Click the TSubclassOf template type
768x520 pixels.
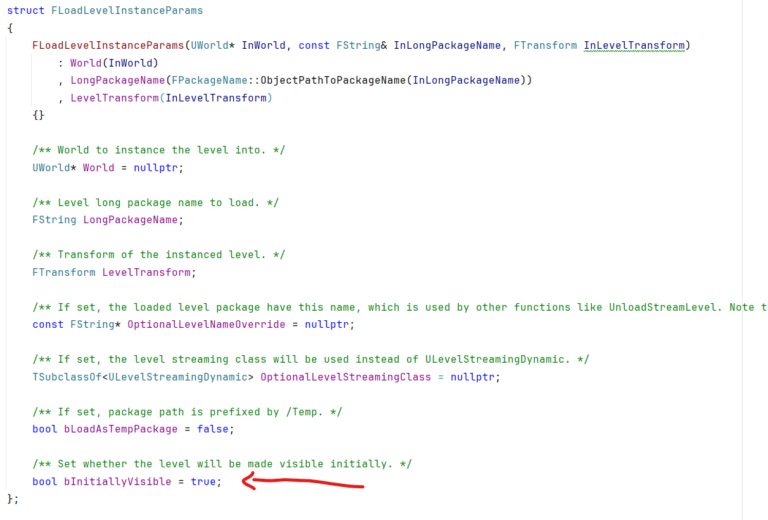(x=67, y=377)
